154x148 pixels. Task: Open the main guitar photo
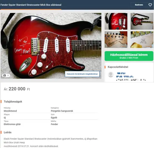click(51, 46)
